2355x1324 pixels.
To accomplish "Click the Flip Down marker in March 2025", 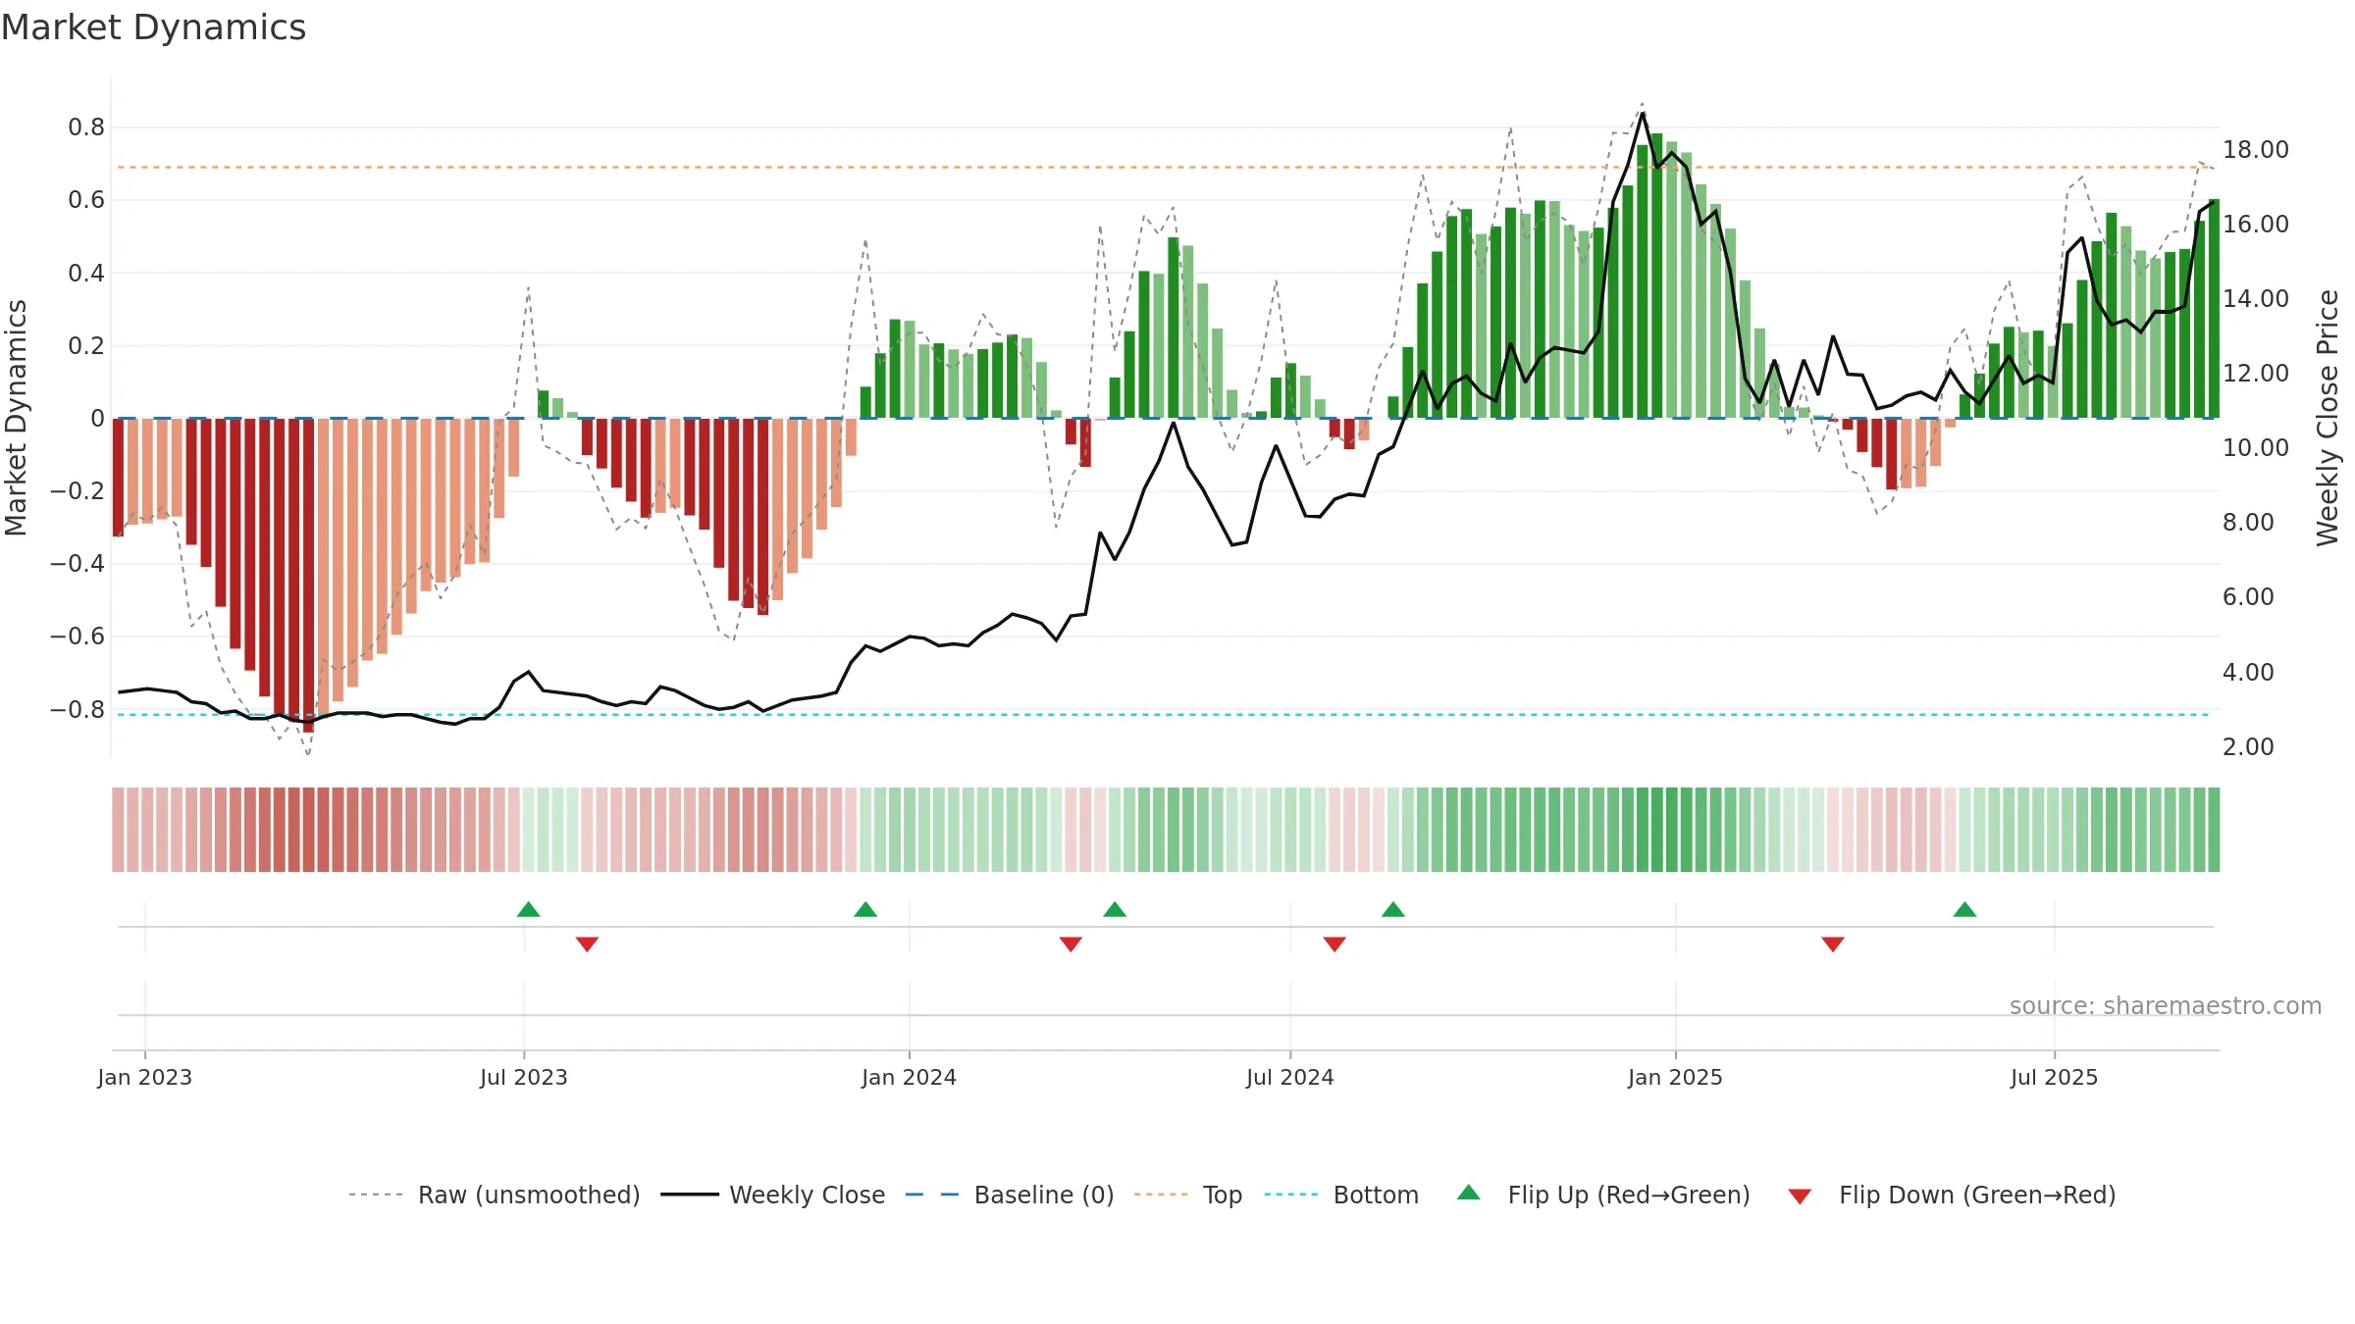I will click(x=1833, y=943).
